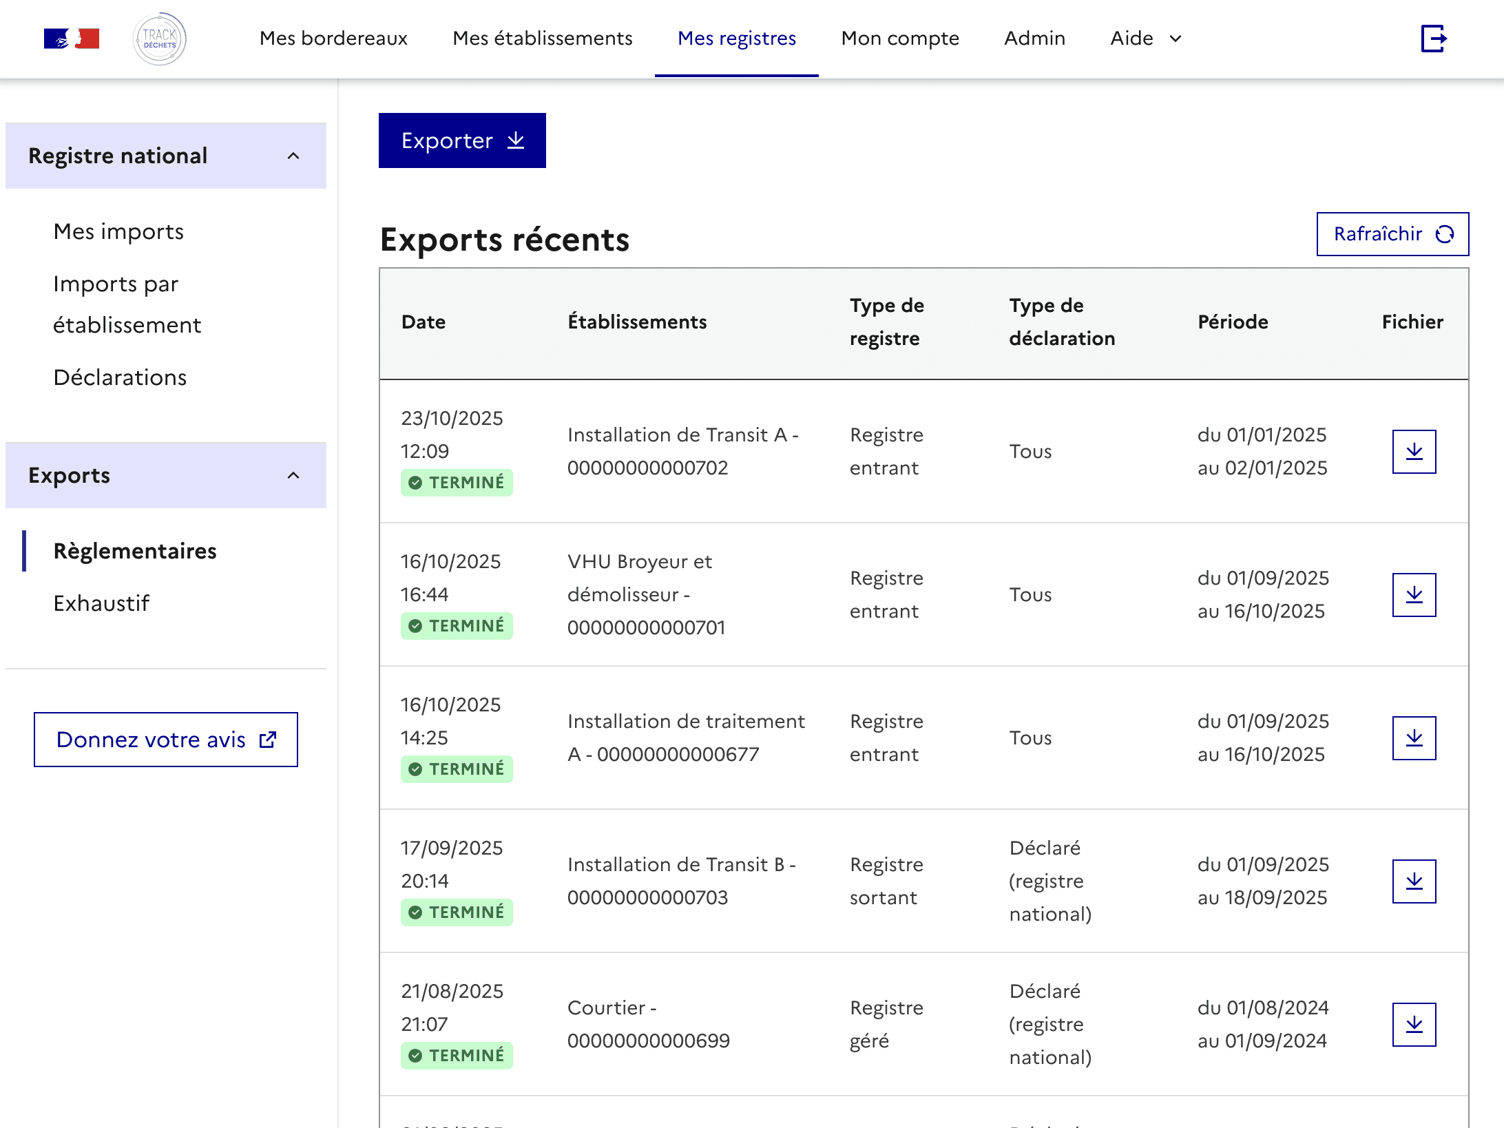
Task: Download the Courtier export file
Action: click(x=1414, y=1023)
